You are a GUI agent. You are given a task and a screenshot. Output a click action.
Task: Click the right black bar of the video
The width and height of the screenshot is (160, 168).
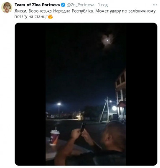pyautogui.click(x=142, y=94)
